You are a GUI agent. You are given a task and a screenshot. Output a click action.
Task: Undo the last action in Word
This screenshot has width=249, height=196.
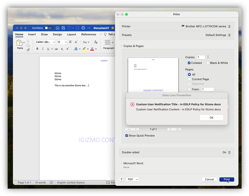(x=69, y=28)
